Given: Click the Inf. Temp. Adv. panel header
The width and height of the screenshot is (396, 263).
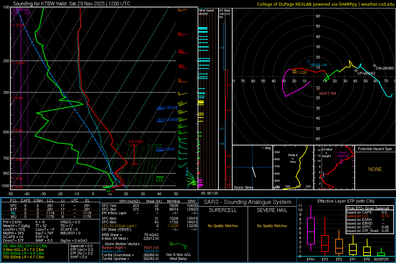Looking at the screenshot, I should coord(225,14).
